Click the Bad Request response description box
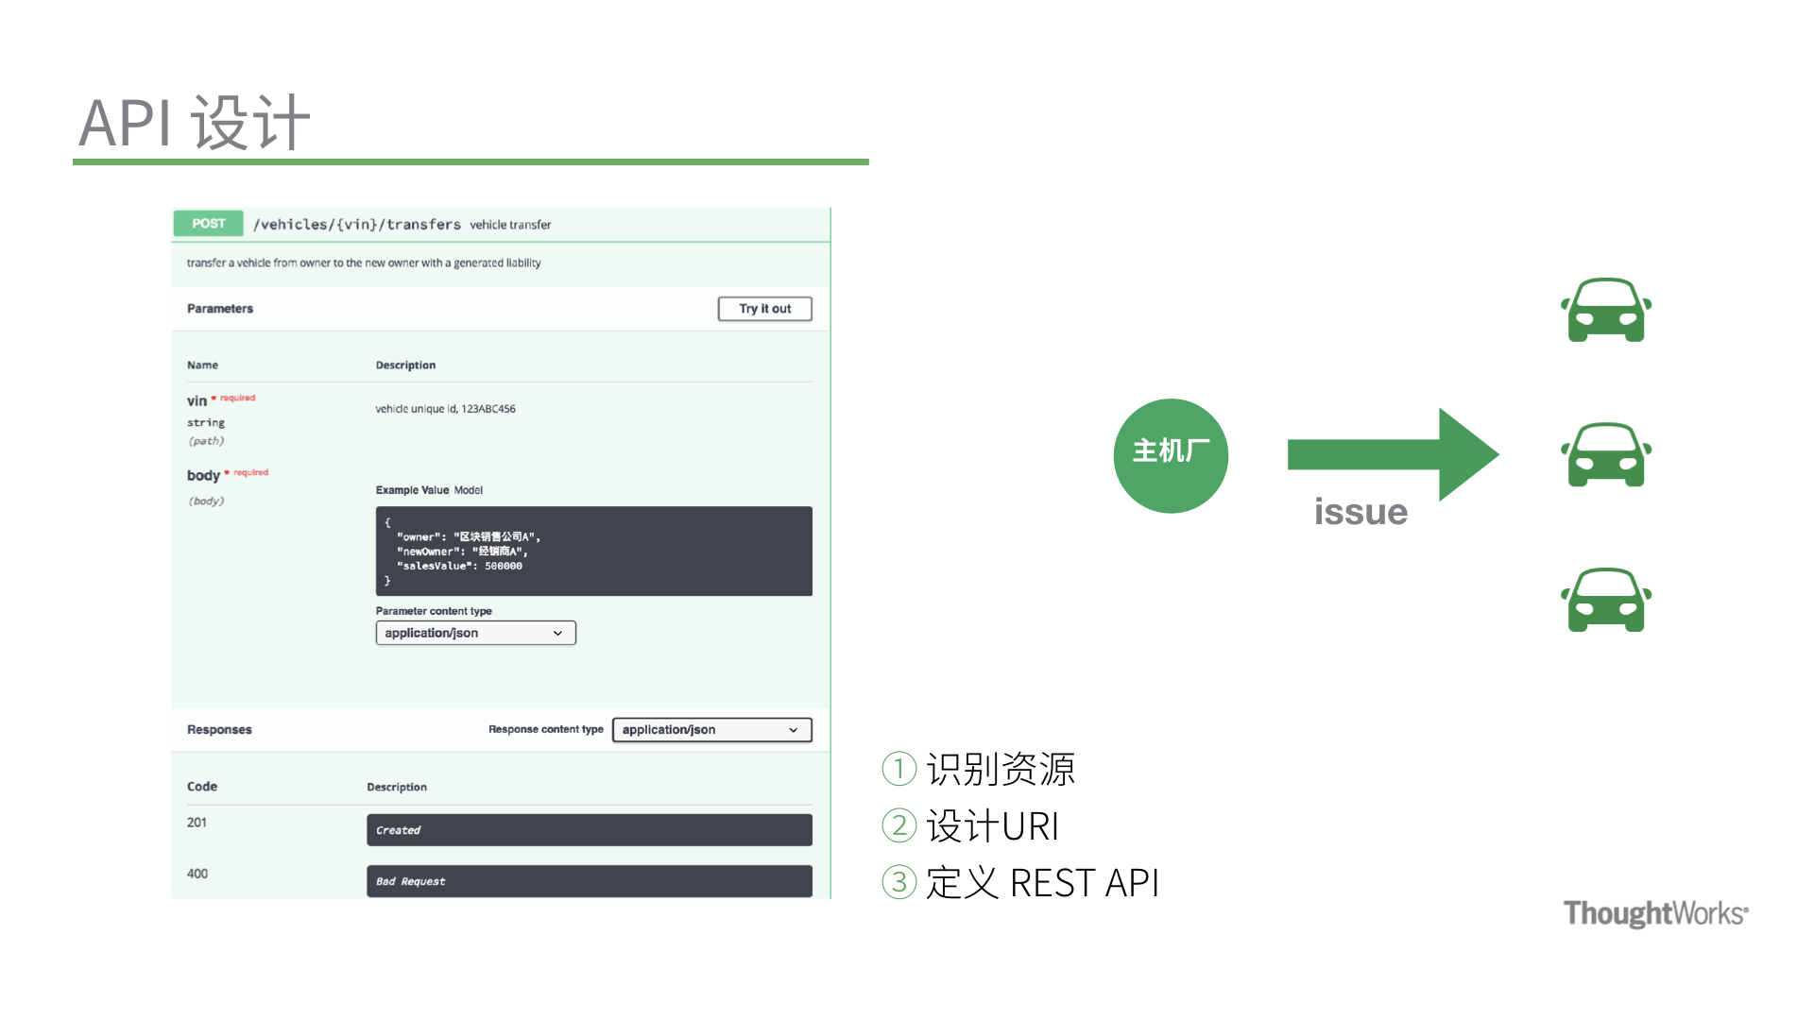Viewport: 1814px width, 1020px height. point(590,881)
